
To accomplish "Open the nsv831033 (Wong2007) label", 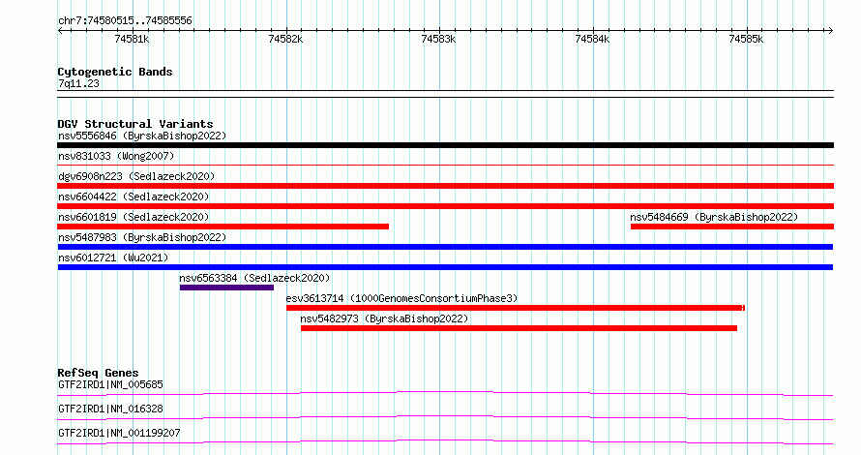I will pos(116,156).
